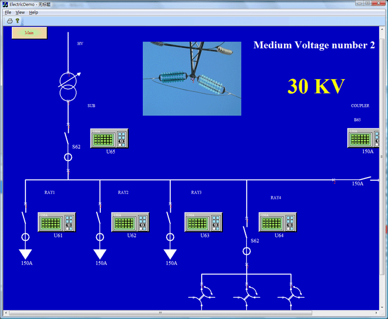Viewport: 388px width, 319px height.
Task: Click the HV transformer symbol
Action: (x=68, y=86)
